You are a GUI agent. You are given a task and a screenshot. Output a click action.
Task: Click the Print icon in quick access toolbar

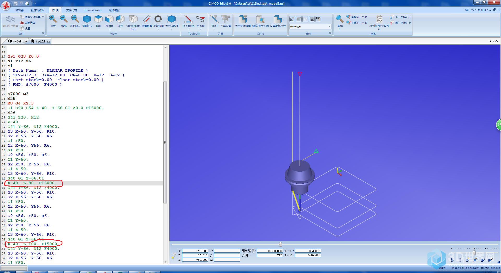tap(27, 3)
